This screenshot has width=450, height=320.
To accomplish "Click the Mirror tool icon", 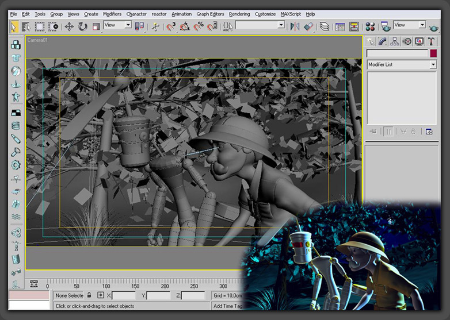I will click(295, 26).
